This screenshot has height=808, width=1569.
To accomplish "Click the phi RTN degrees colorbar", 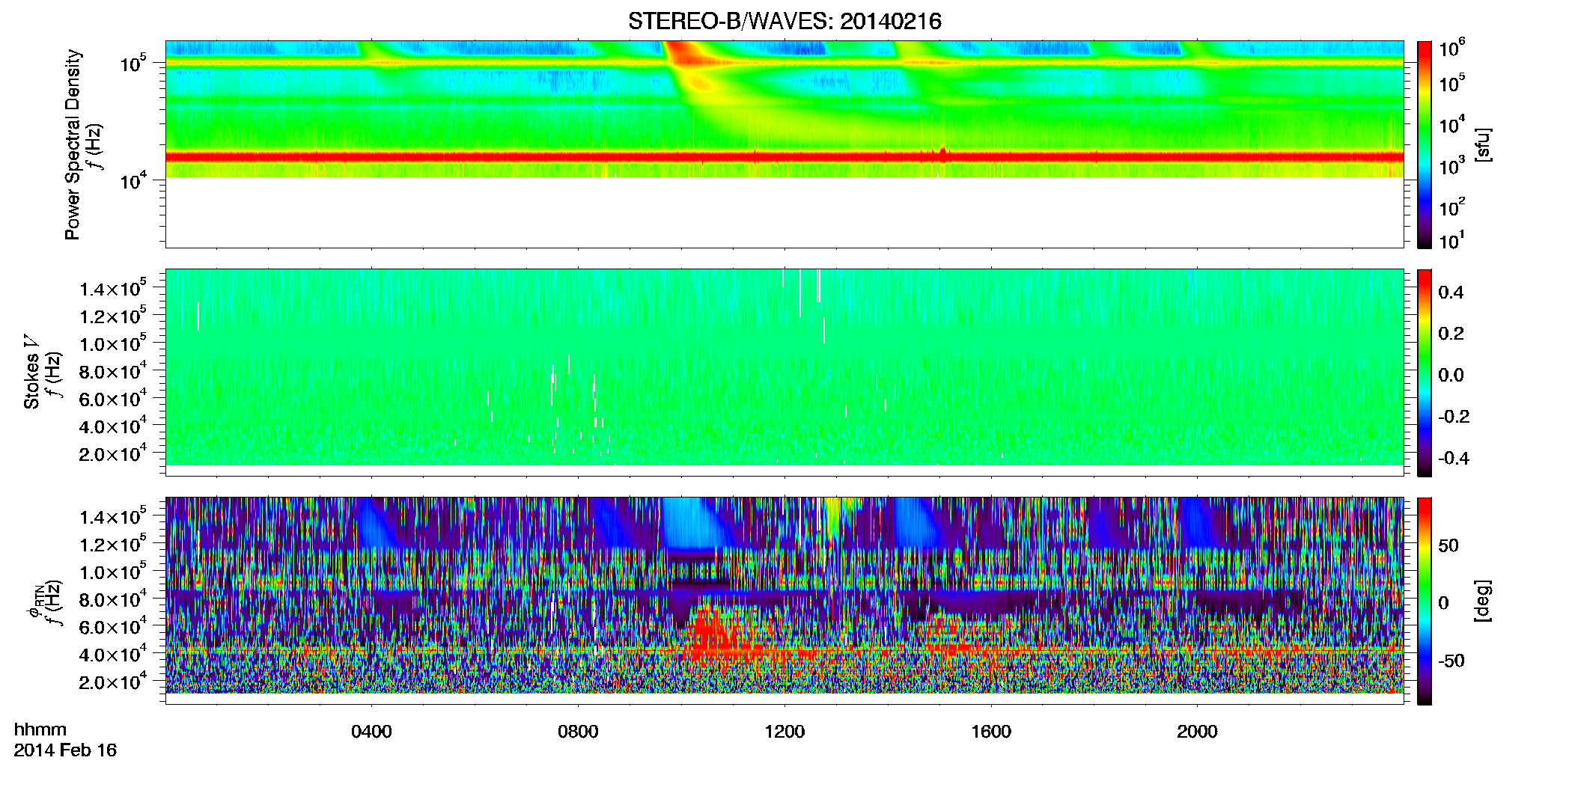I will (x=1425, y=601).
